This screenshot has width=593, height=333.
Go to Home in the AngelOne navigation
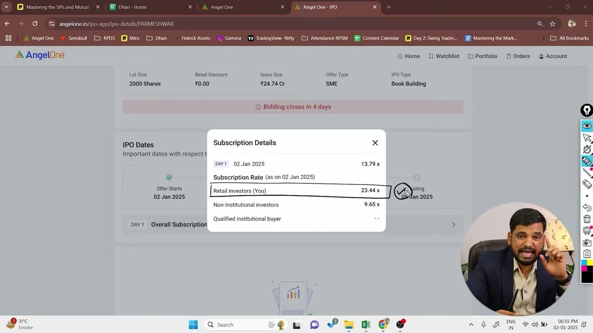409,56
